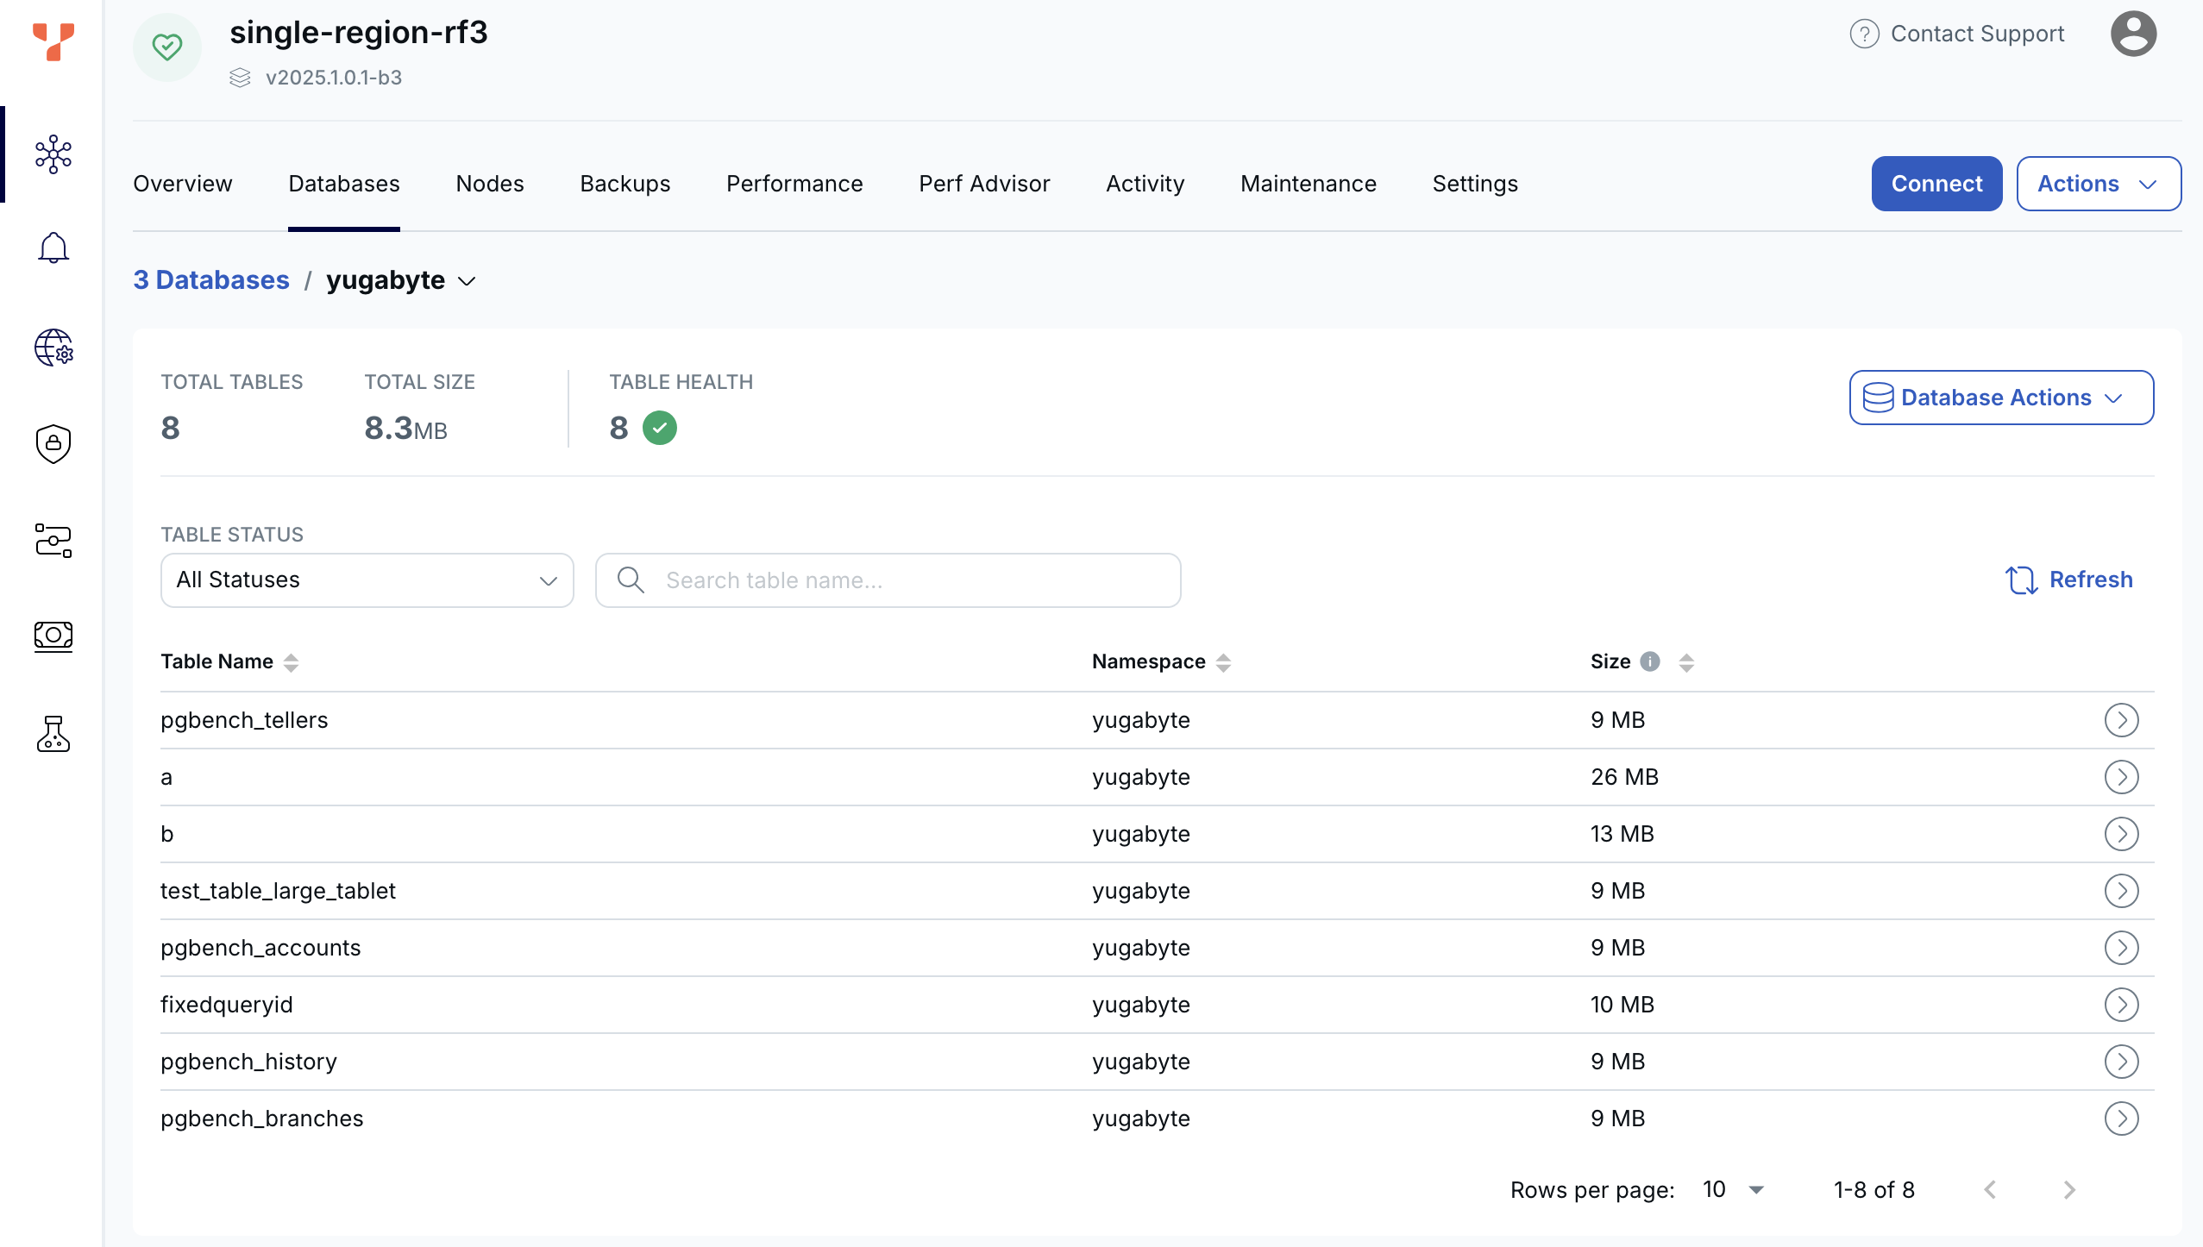Open the All Statuses table status dropdown
2203x1247 pixels.
click(x=367, y=580)
